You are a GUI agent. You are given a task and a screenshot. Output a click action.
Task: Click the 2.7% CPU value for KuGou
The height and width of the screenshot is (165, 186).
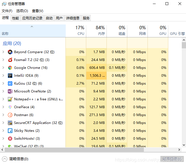tap(76, 83)
